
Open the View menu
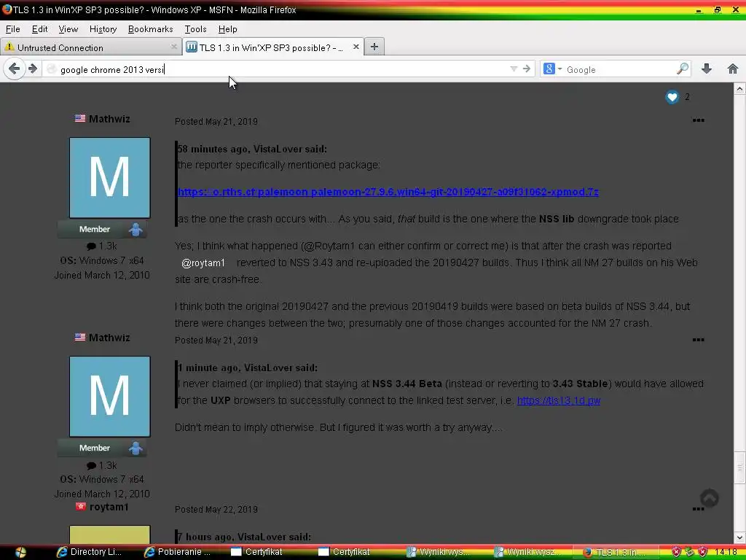[68, 29]
